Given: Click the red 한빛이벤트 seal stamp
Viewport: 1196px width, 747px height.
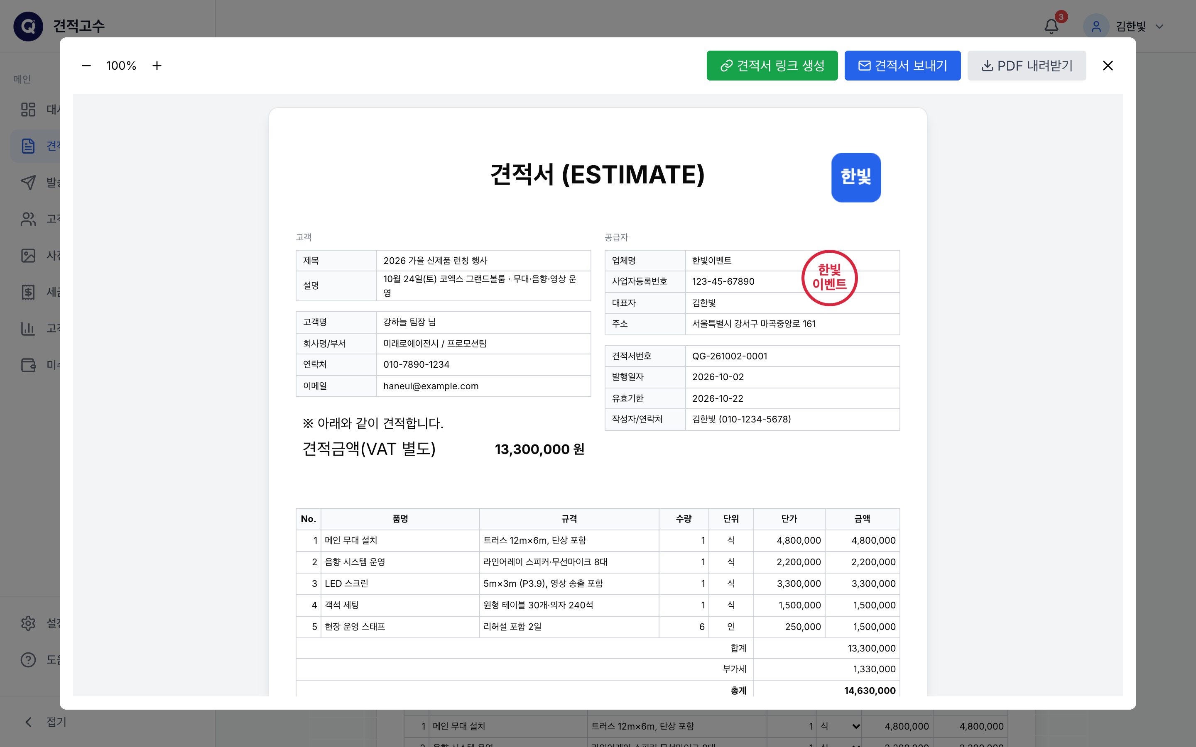Looking at the screenshot, I should tap(829, 278).
